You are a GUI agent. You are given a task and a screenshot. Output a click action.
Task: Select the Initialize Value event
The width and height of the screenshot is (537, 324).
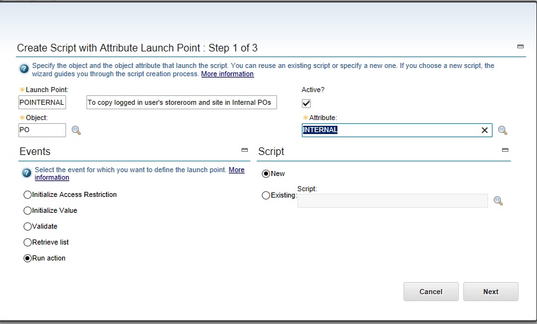coord(27,210)
